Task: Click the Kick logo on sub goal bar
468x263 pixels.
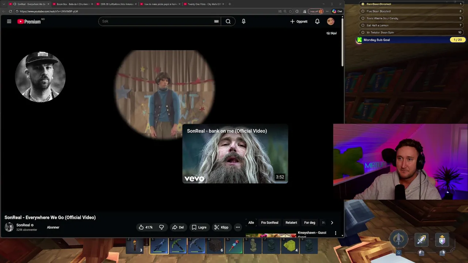Action: tap(359, 40)
